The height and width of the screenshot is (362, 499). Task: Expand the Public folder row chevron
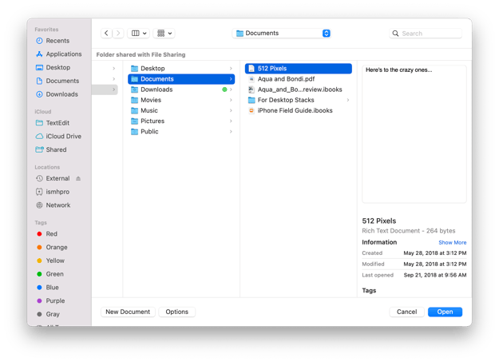[231, 132]
